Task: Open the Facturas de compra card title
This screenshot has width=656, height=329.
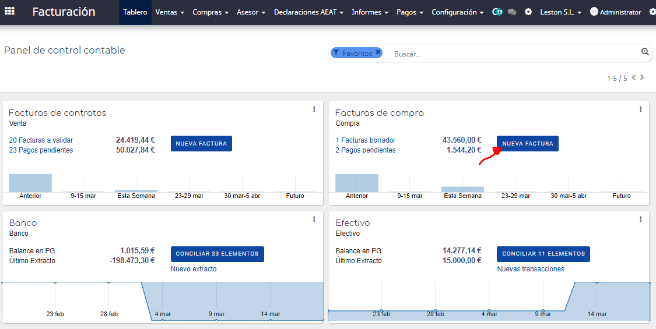Action: click(380, 113)
